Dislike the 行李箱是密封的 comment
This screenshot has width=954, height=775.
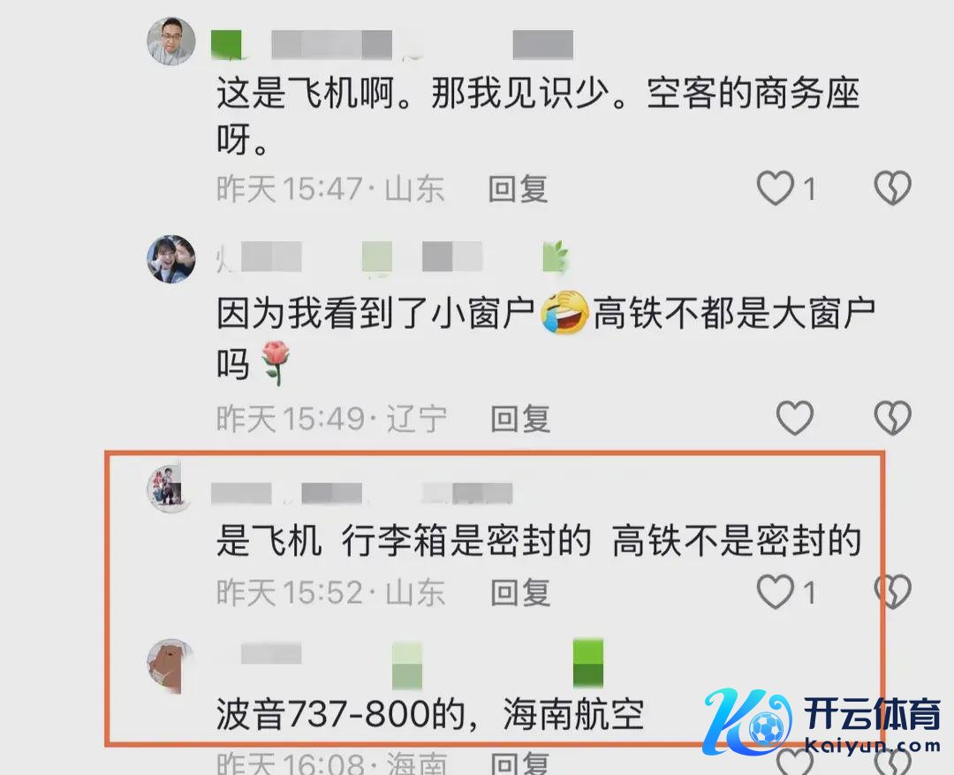[x=892, y=592]
